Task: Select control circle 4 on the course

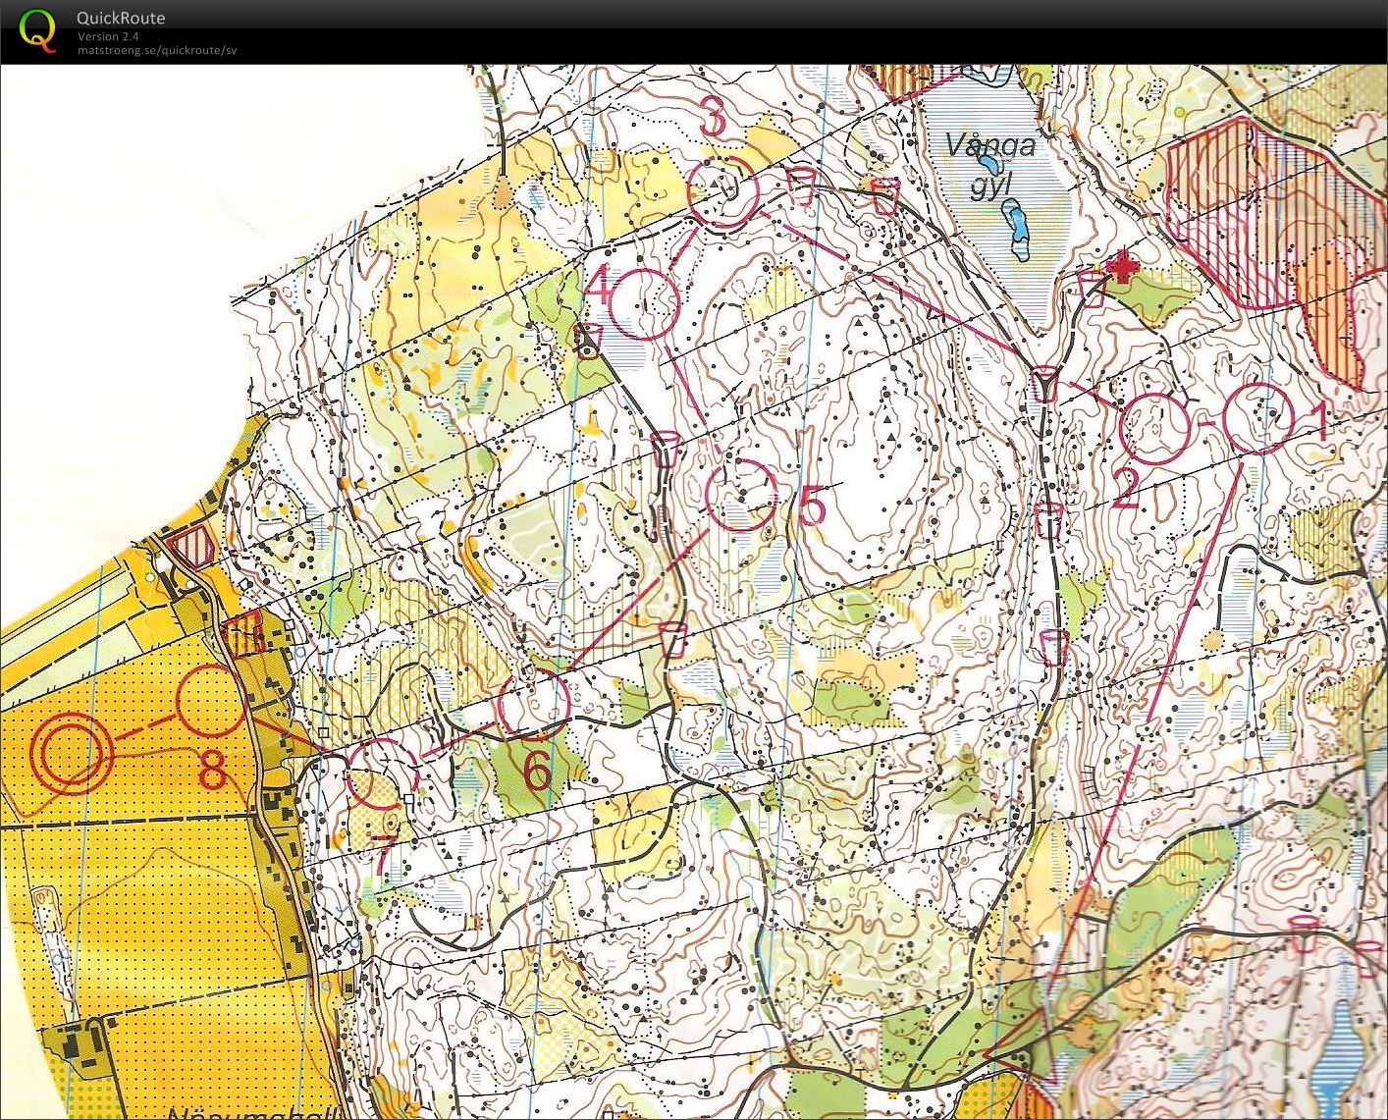Action: pyautogui.click(x=644, y=303)
